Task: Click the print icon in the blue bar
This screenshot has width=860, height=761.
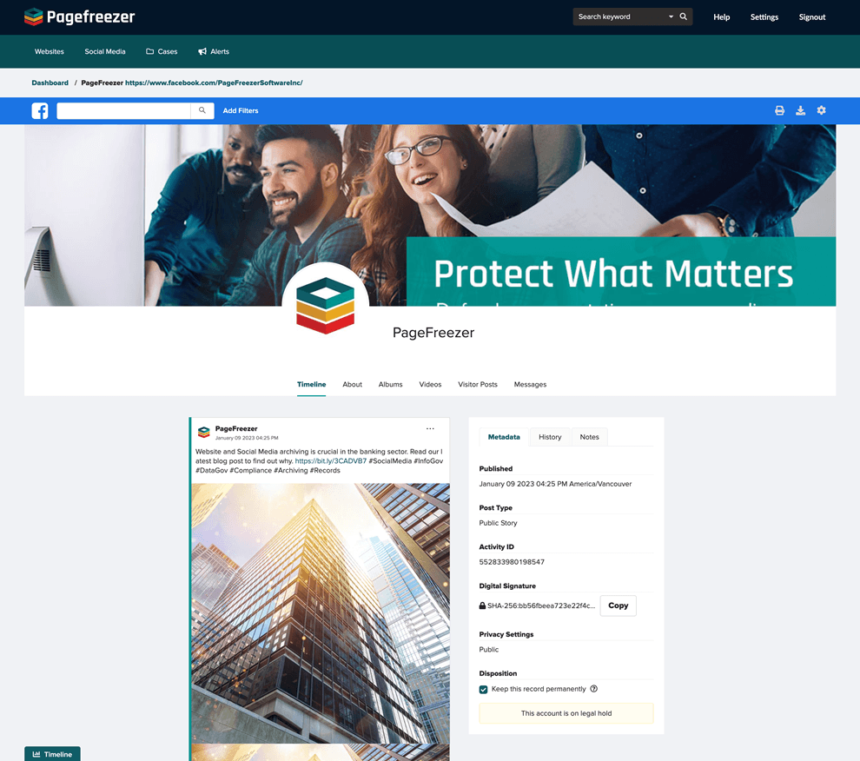Action: (x=779, y=110)
